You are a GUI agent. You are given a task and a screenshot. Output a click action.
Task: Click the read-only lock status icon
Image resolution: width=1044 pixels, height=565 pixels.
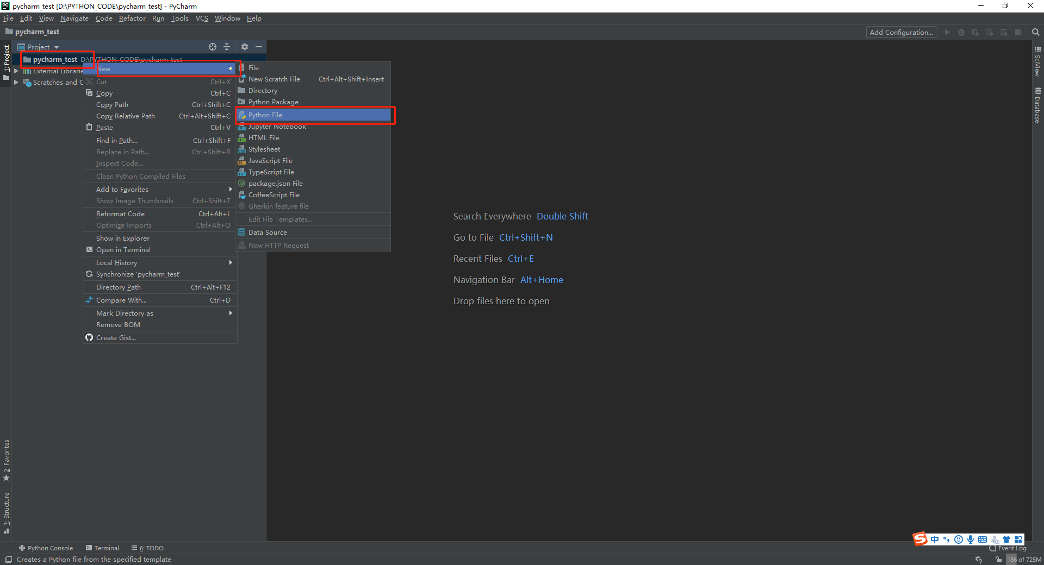click(x=999, y=560)
